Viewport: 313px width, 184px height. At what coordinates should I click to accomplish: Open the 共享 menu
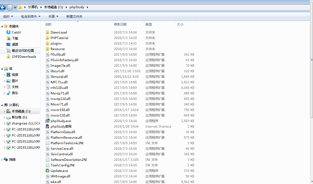pos(53,16)
